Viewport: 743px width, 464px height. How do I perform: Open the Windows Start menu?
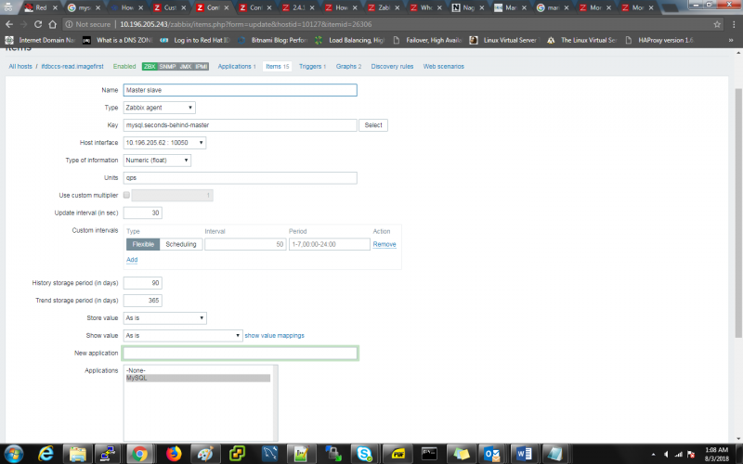(13, 454)
